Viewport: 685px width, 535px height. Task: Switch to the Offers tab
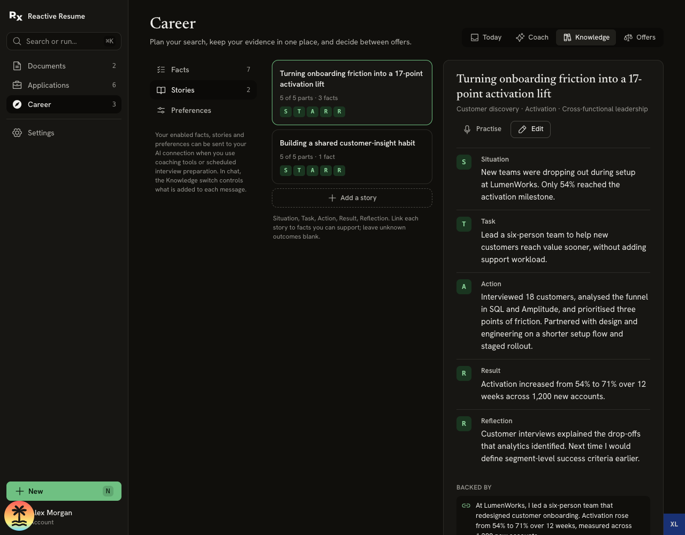640,37
